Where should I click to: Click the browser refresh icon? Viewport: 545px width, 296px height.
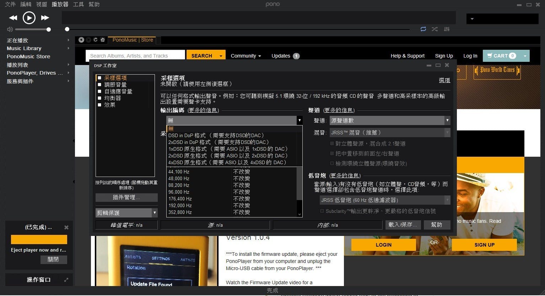pyautogui.click(x=96, y=40)
